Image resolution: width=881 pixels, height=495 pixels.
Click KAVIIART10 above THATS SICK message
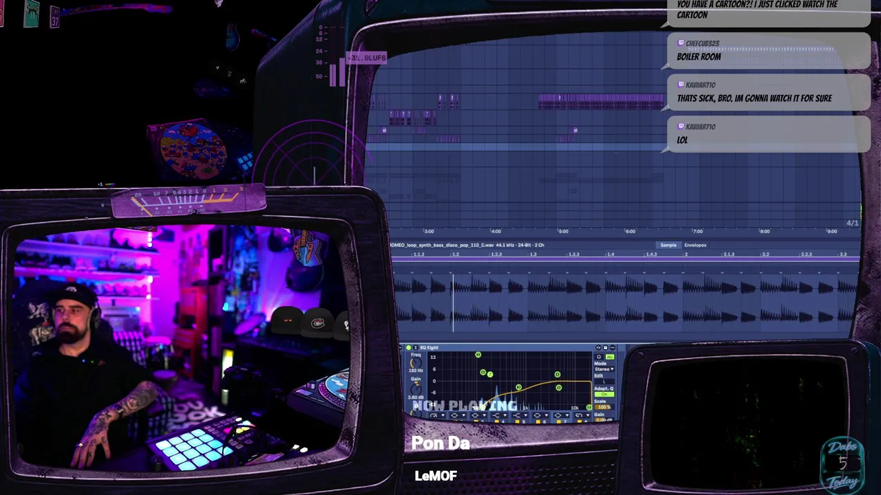[701, 85]
